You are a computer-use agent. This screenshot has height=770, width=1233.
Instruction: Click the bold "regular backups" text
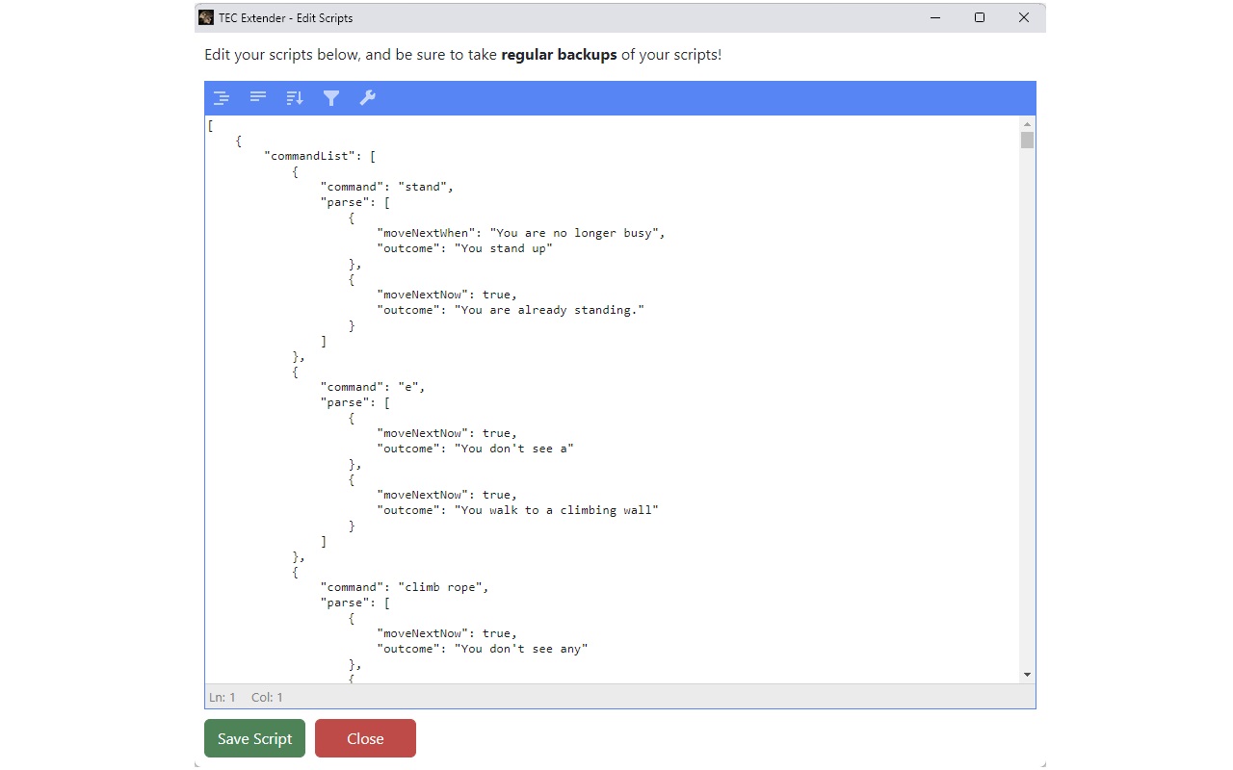pyautogui.click(x=559, y=55)
